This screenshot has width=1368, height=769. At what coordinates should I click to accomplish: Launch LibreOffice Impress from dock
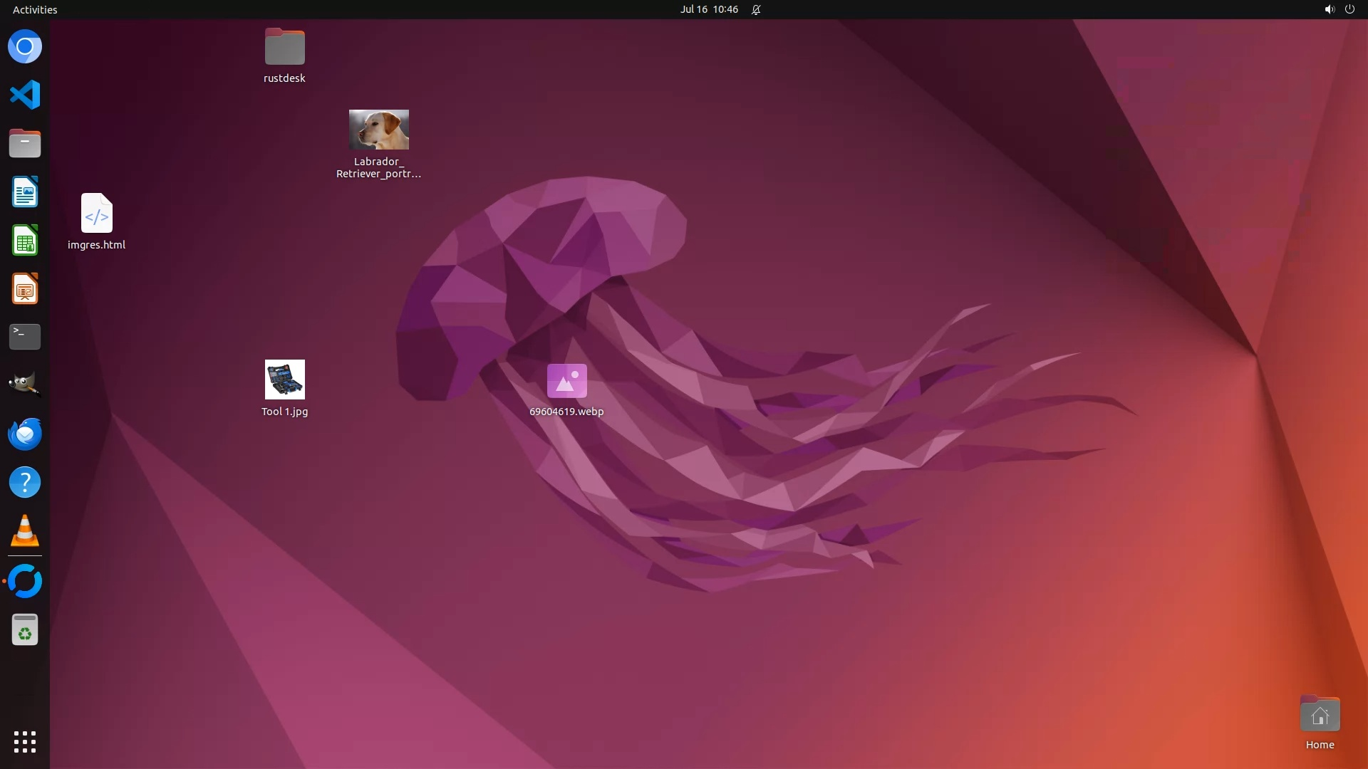25,289
